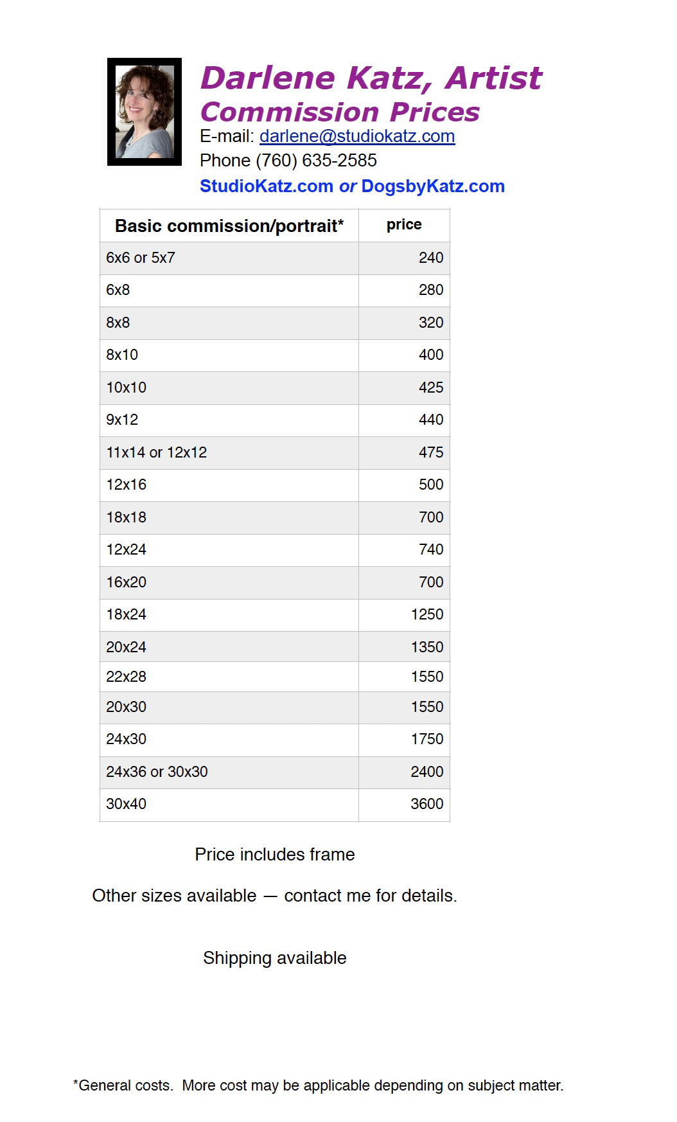Click the "24x36 or 30x30" row

click(x=157, y=772)
